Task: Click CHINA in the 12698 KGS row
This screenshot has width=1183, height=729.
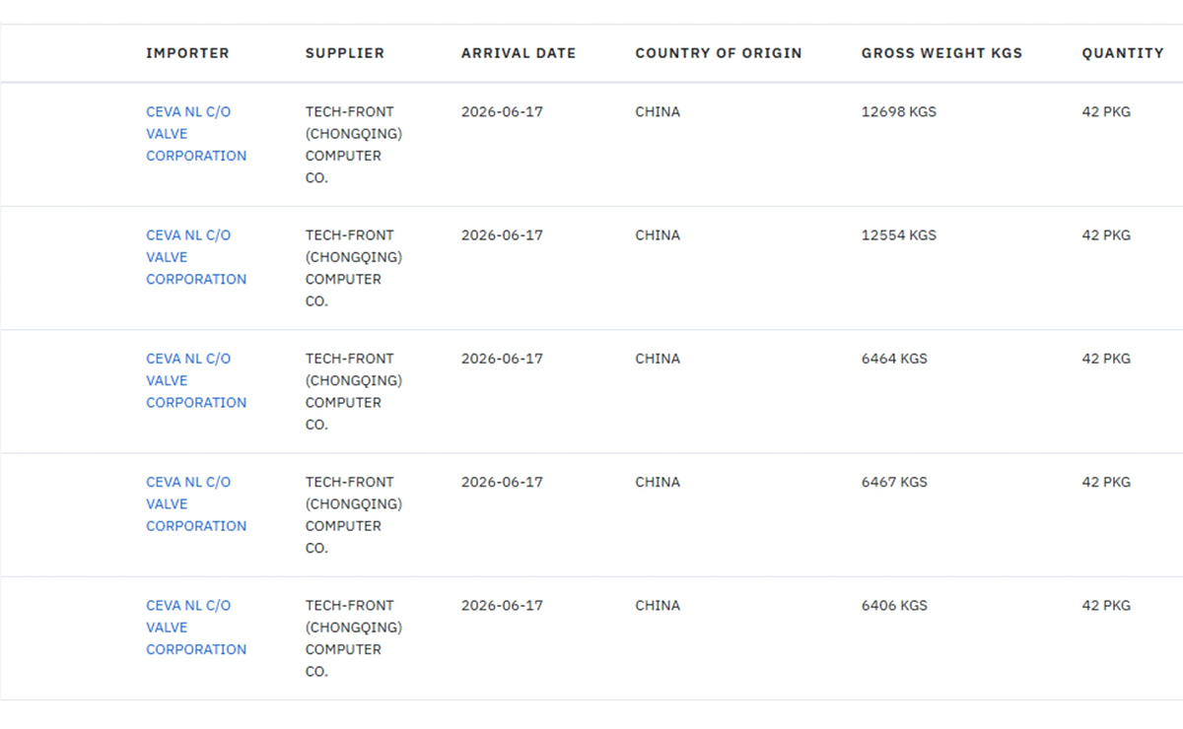Action: point(658,111)
